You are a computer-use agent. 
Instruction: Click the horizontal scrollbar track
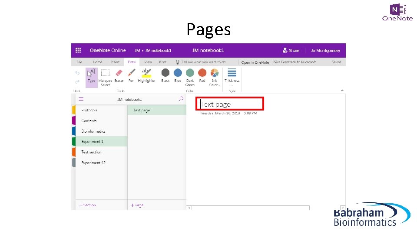[x=251, y=208]
